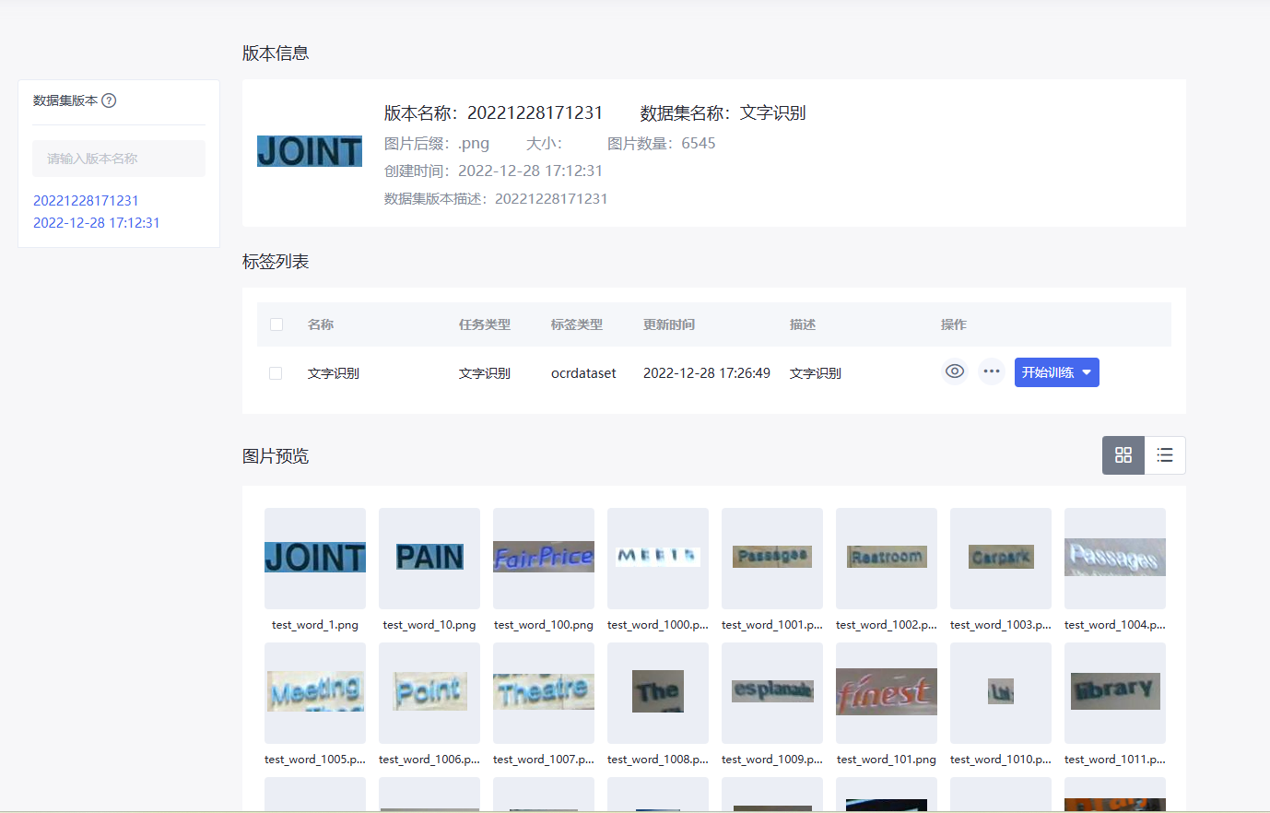Screen dimensions: 1270x813
Task: Open the three-dots more menu in 文字识别 row
Action: [x=992, y=371]
